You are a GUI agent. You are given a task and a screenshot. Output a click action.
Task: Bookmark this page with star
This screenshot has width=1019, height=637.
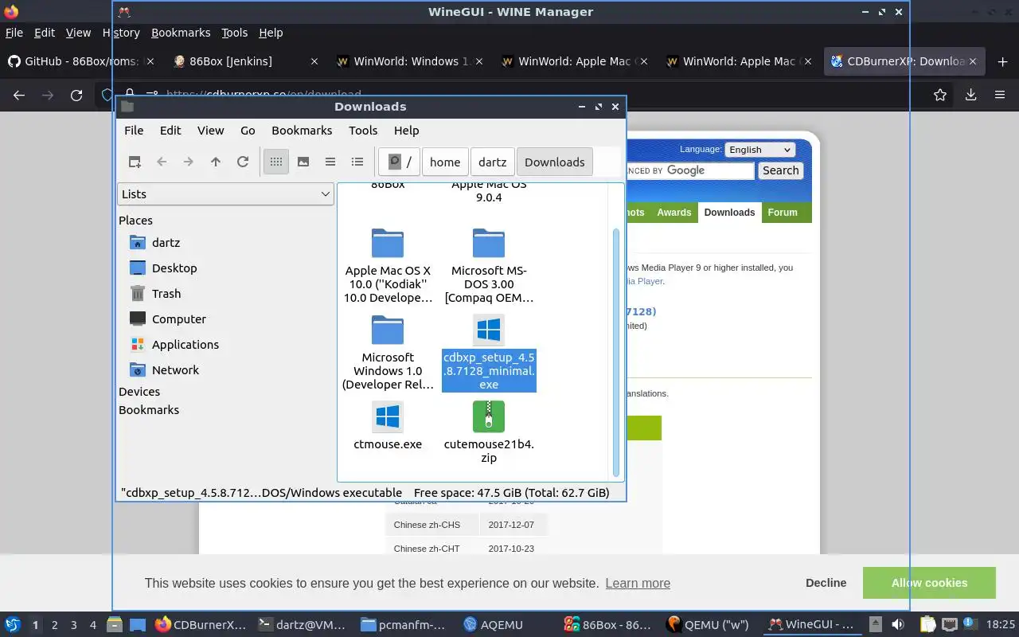coord(940,95)
